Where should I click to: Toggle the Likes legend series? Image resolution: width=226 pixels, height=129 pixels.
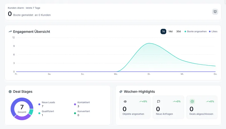[213, 31]
